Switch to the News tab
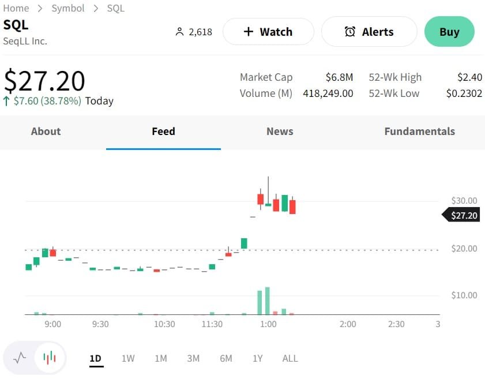This screenshot has height=379, width=485. click(x=280, y=132)
